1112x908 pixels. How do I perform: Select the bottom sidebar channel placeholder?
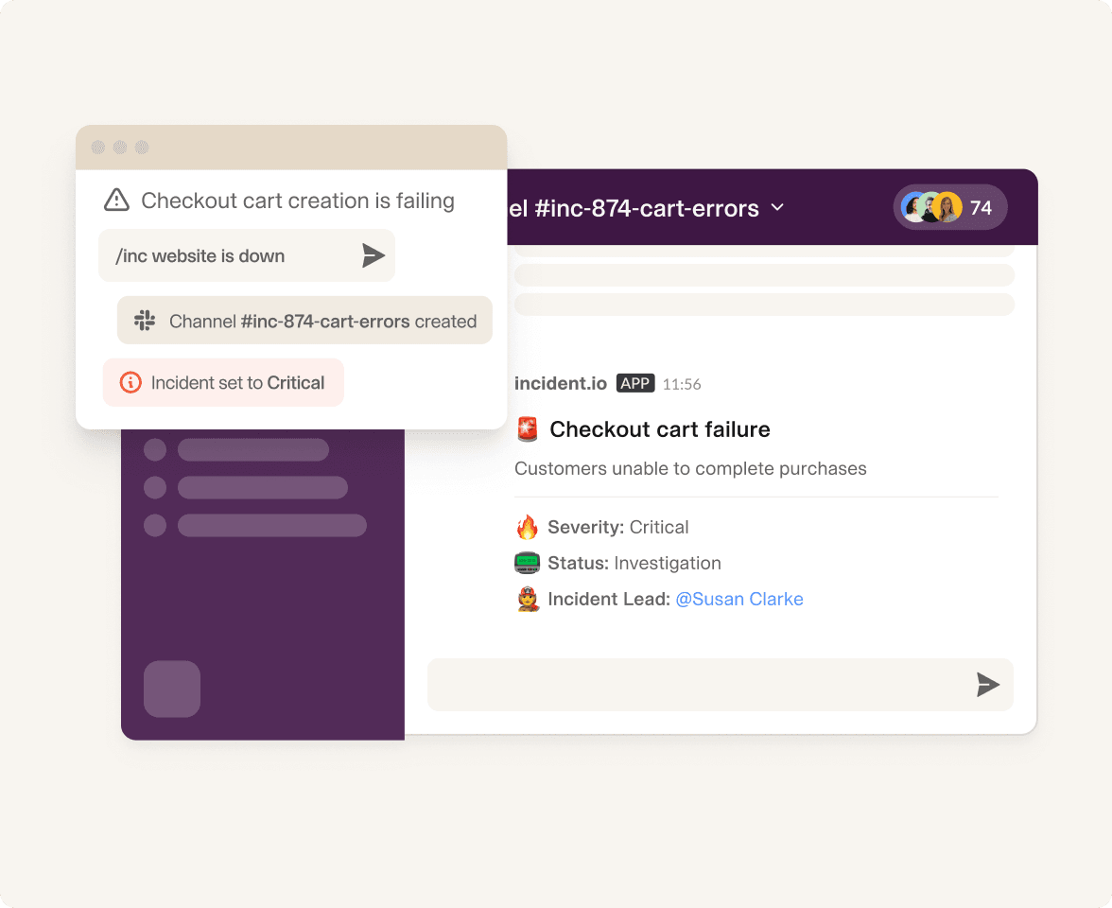(x=271, y=525)
